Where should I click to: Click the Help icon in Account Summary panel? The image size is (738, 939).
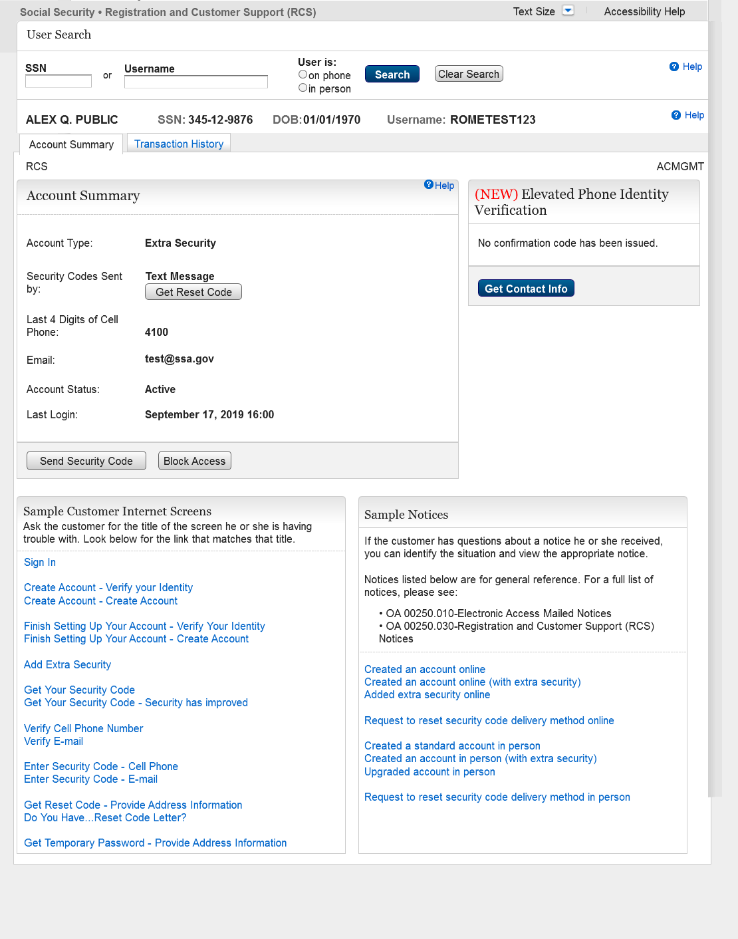[429, 185]
